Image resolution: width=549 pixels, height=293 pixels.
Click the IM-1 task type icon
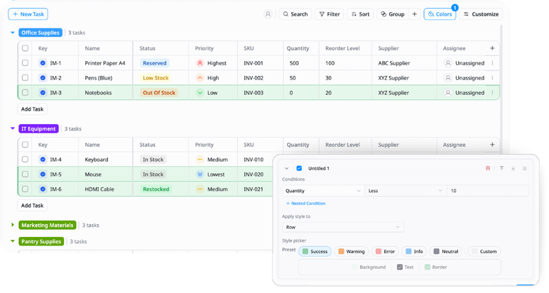pyautogui.click(x=43, y=63)
